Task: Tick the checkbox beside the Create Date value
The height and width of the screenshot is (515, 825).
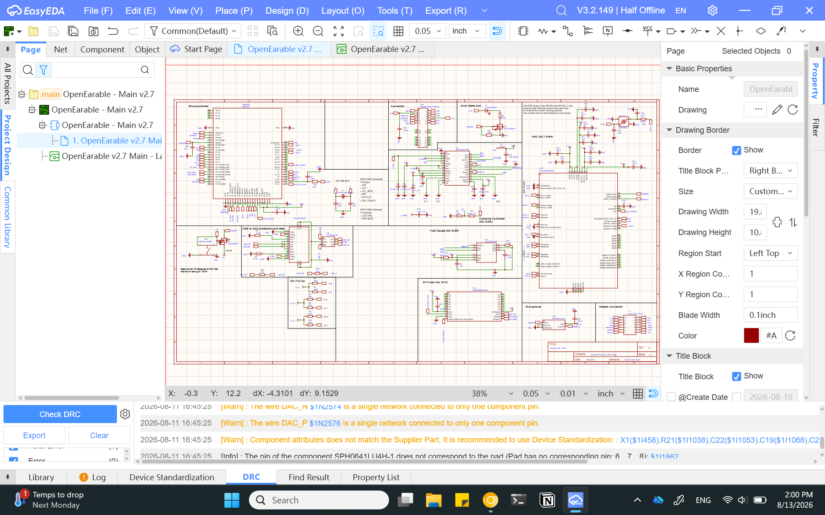Action: [736, 397]
